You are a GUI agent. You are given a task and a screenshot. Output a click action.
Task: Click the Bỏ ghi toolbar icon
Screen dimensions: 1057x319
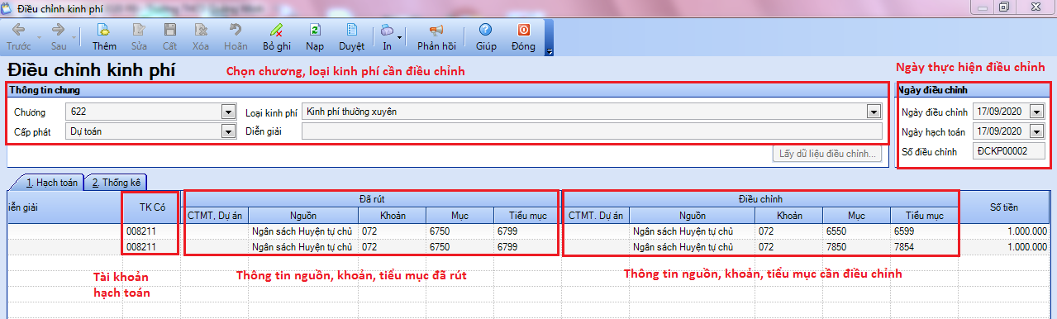click(x=277, y=30)
